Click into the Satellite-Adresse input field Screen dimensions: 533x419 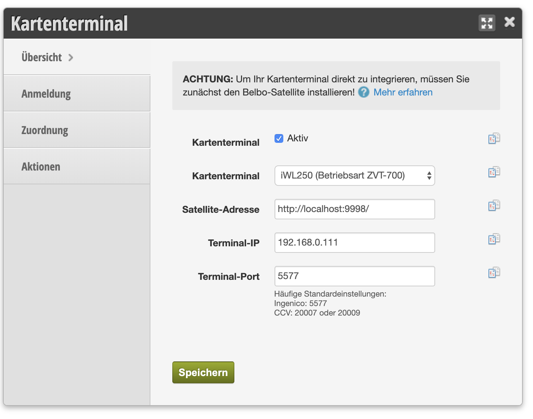pos(354,209)
